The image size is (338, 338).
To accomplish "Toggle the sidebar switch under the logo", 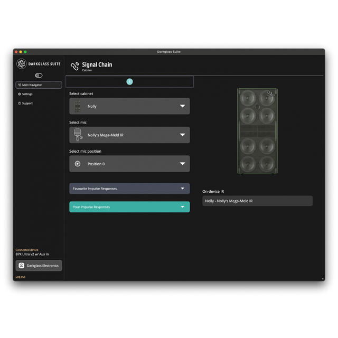I will [x=39, y=76].
